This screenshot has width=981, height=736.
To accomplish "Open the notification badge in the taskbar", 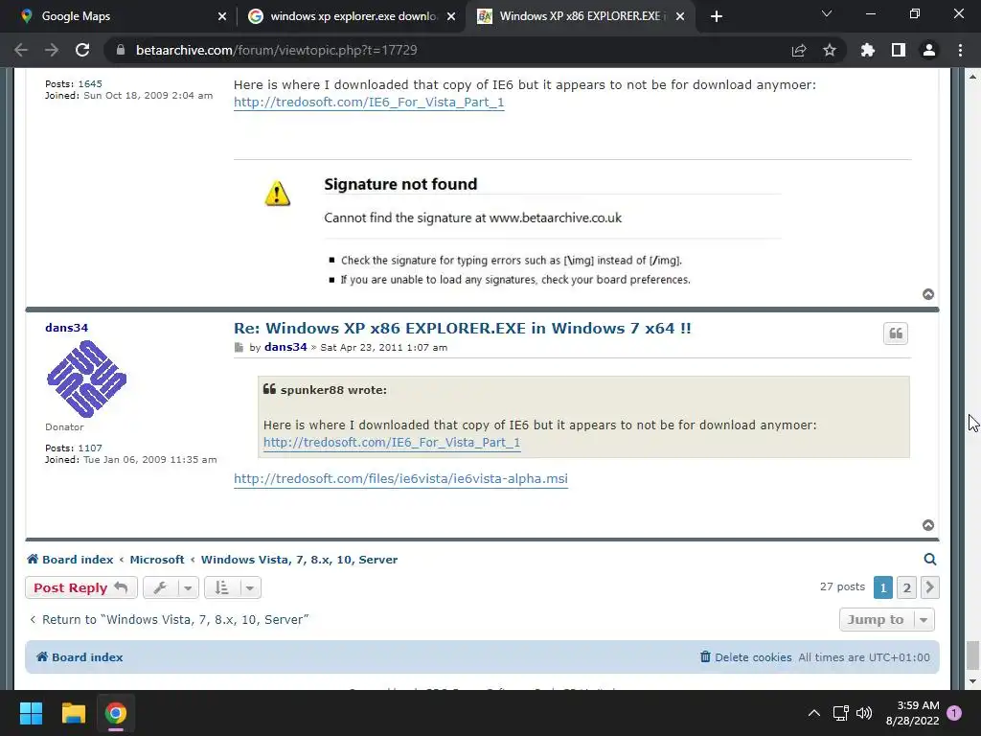I will 953,713.
